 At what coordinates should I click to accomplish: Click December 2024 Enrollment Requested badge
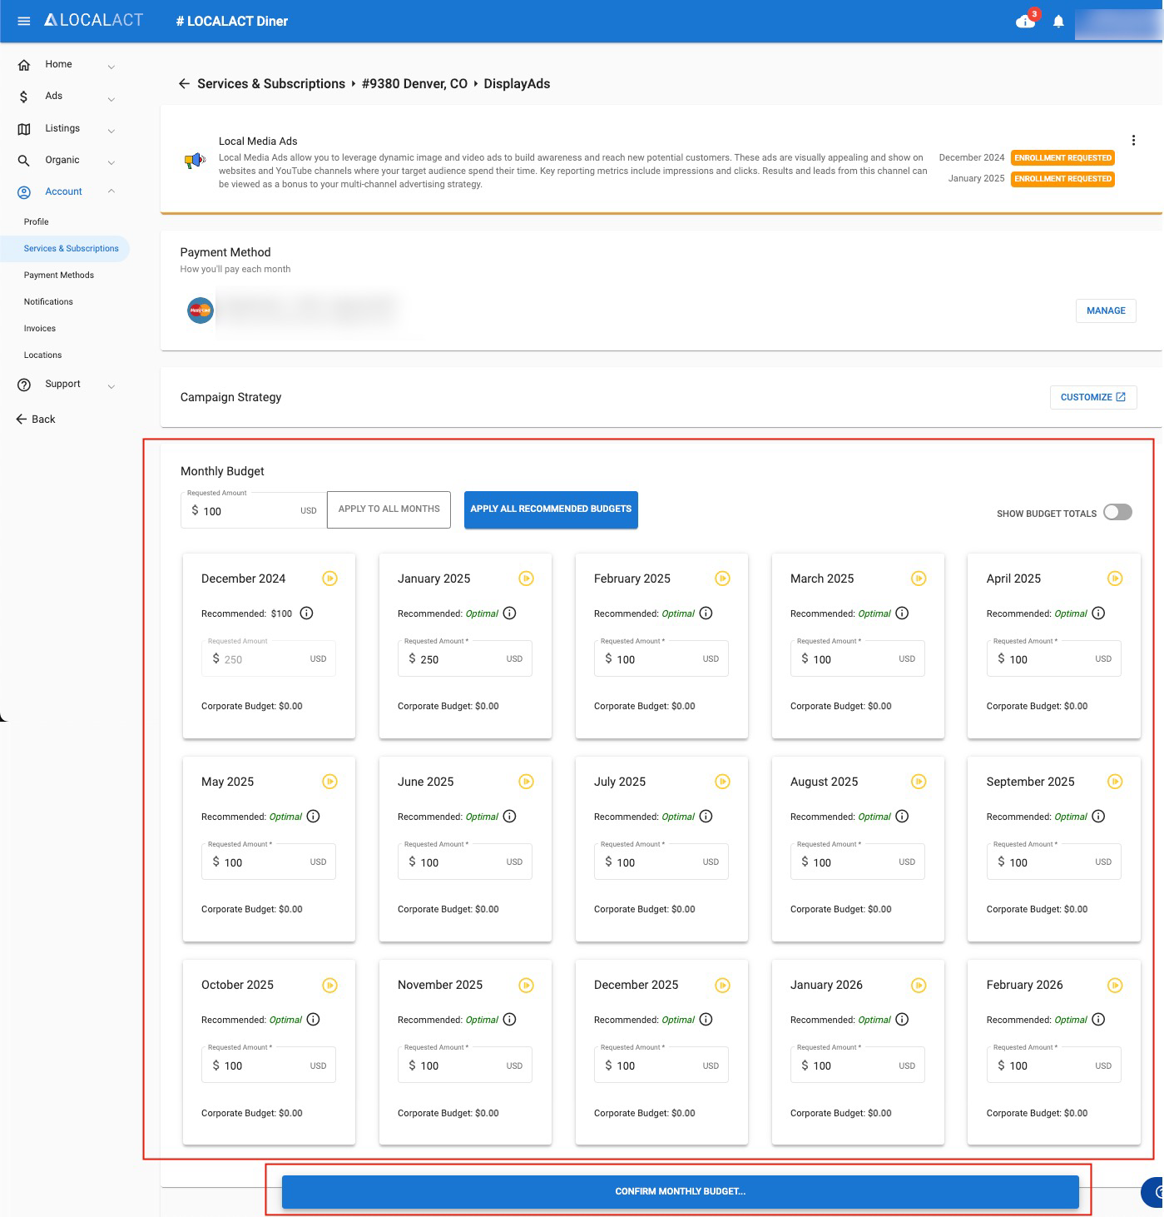[1062, 157]
